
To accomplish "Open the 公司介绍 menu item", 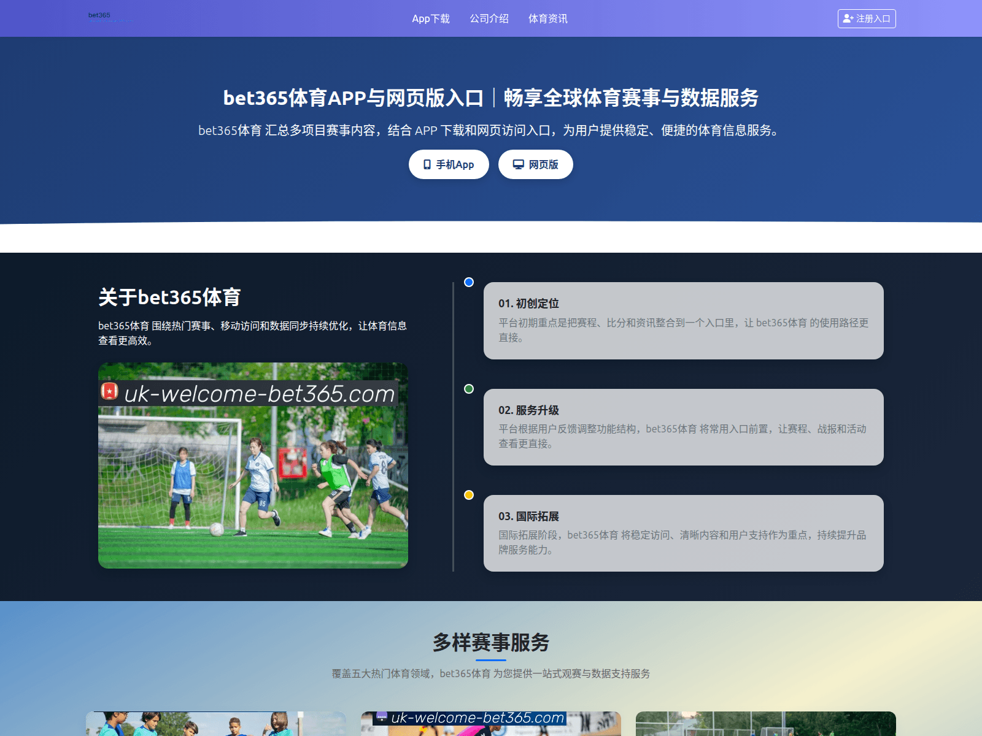I will click(489, 18).
